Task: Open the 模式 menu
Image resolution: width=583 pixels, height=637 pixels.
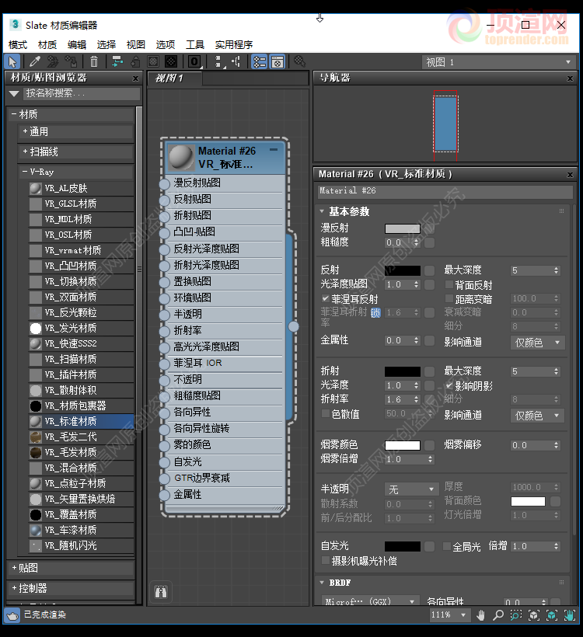Action: pyautogui.click(x=18, y=44)
